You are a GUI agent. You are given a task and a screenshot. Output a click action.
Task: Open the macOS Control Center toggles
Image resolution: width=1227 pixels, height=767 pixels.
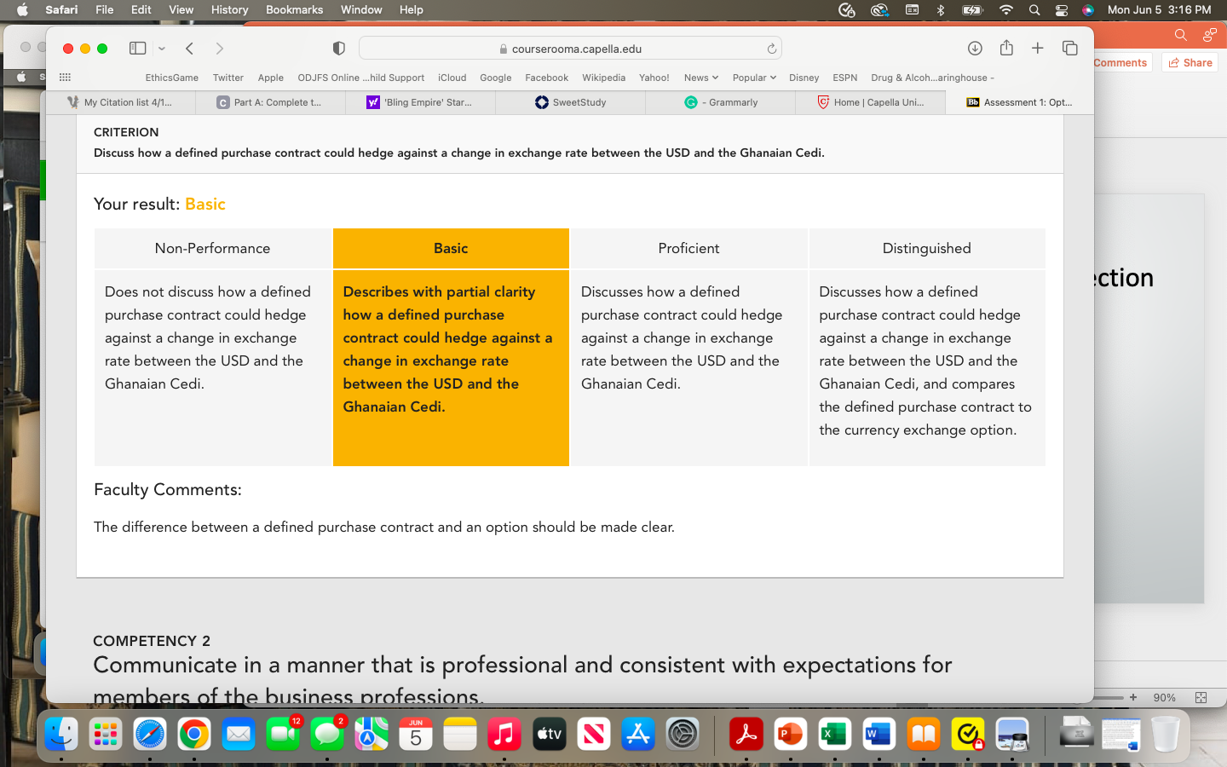pos(1062,10)
